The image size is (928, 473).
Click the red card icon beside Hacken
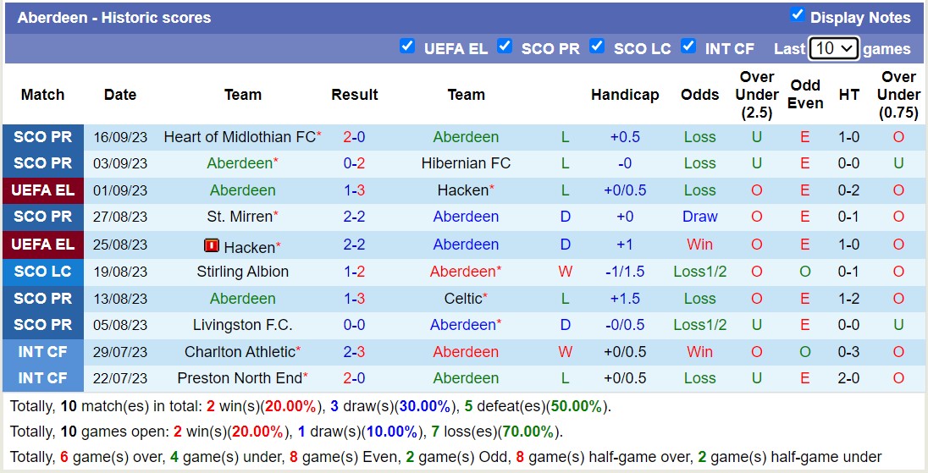212,245
